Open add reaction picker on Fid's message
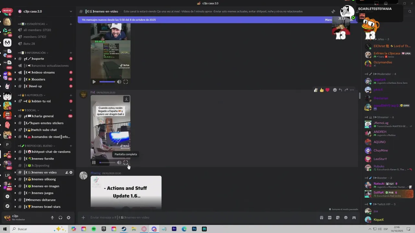Image resolution: width=415 pixels, height=233 pixels. pyautogui.click(x=335, y=90)
